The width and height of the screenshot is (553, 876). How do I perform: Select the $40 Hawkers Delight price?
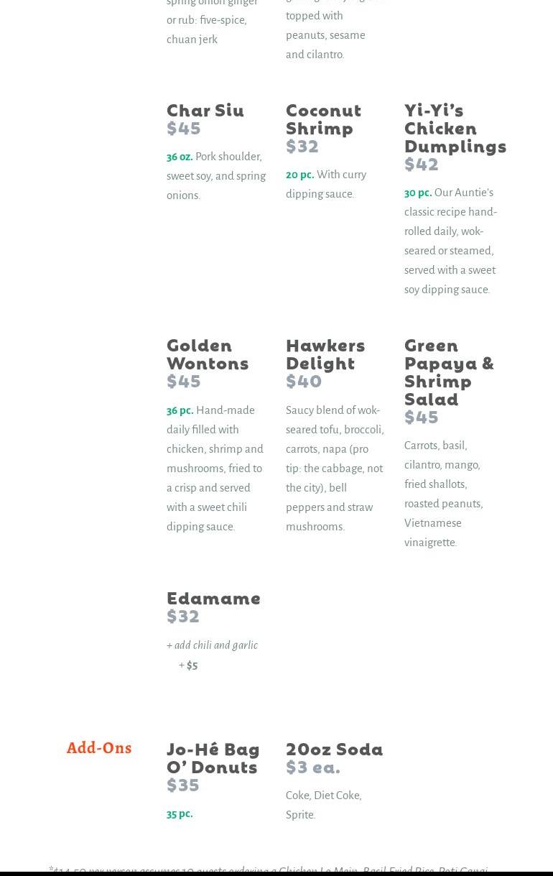tap(304, 381)
